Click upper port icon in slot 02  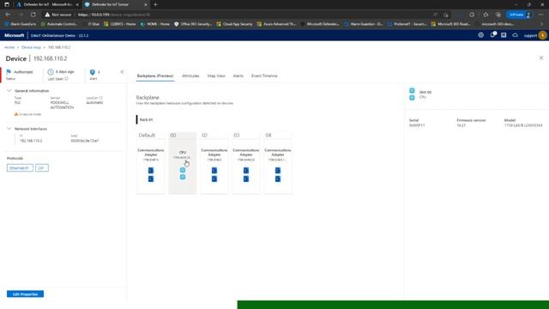pyautogui.click(x=214, y=170)
